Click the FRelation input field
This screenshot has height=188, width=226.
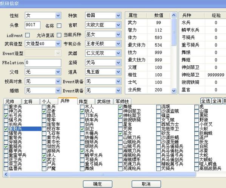click(x=43, y=63)
